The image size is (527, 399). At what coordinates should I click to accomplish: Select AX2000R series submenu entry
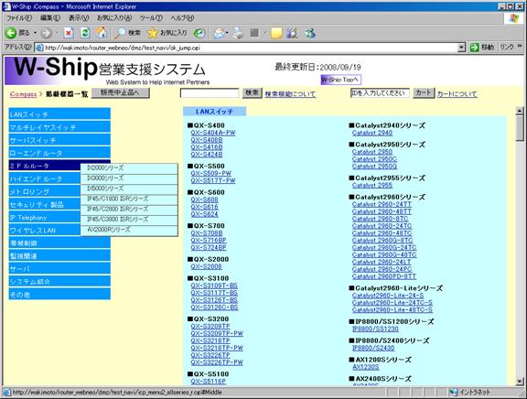tap(129, 231)
